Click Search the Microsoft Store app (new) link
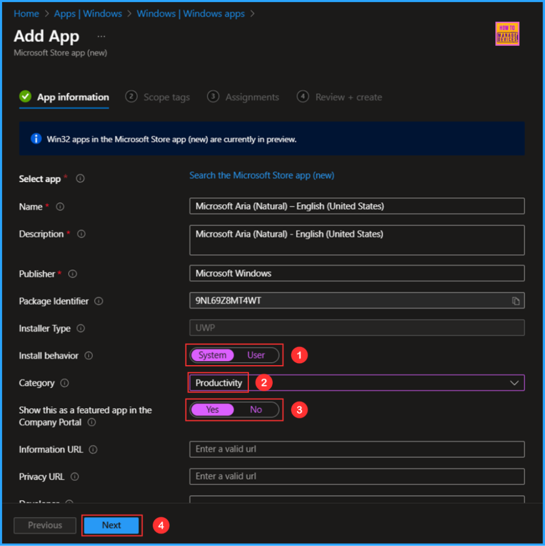The width and height of the screenshot is (545, 546). coord(262,175)
